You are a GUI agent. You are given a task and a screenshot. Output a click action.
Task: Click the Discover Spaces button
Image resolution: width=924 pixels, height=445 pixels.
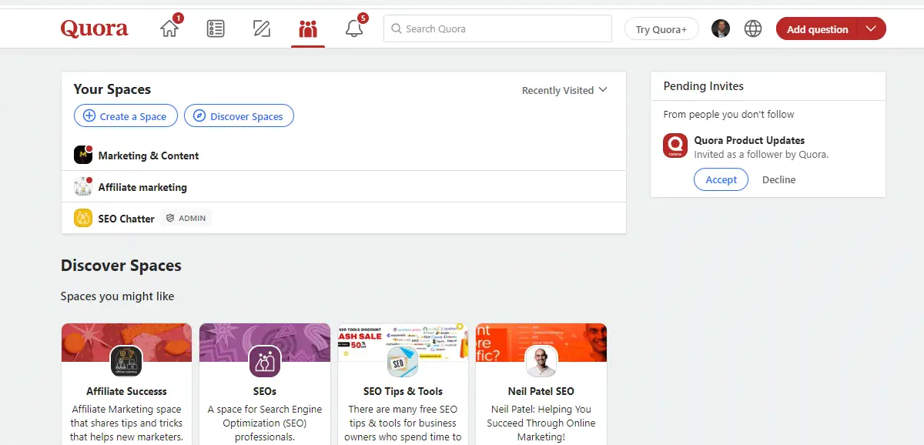[239, 116]
